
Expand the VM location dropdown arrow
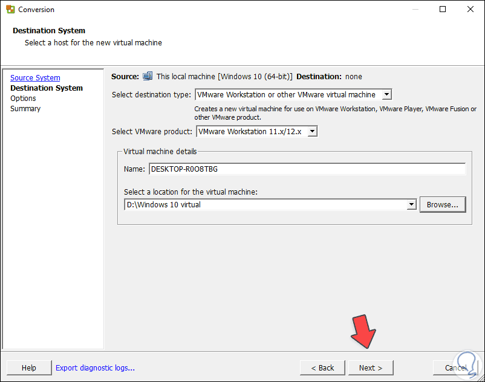pos(411,204)
